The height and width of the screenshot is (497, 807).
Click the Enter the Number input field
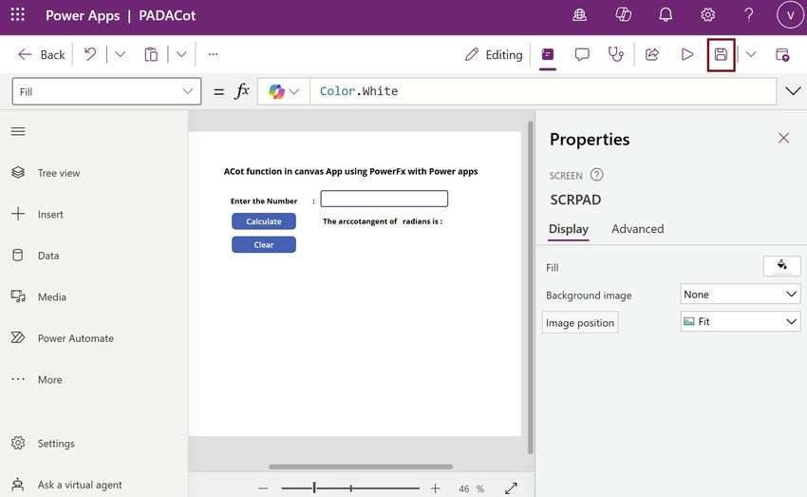[x=384, y=199]
